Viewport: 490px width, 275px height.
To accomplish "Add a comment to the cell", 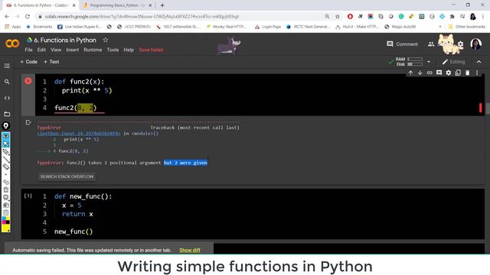I will pyautogui.click(x=439, y=73).
